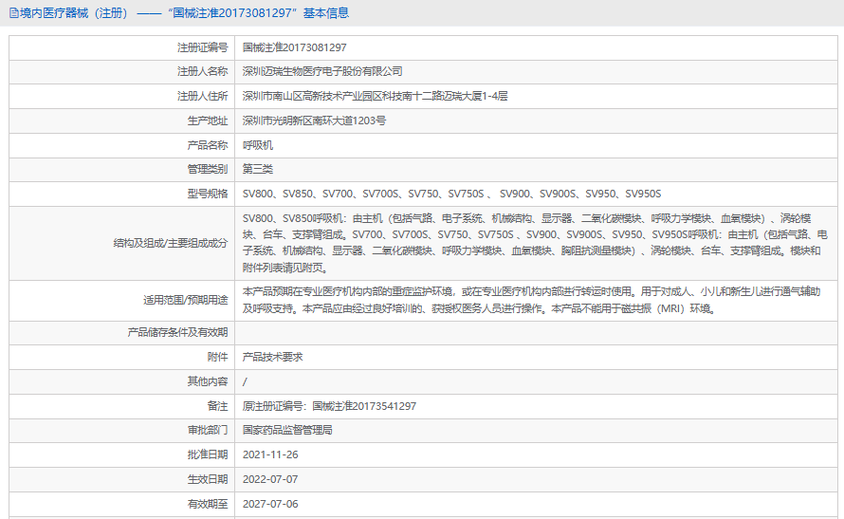
Task: Select remark 原注册证编号：国械注准20173541297
Action: click(x=329, y=406)
